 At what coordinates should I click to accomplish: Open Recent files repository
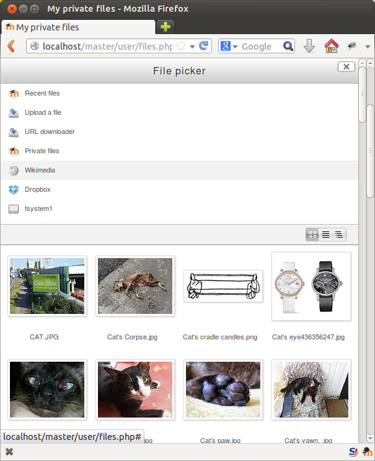tap(179, 94)
